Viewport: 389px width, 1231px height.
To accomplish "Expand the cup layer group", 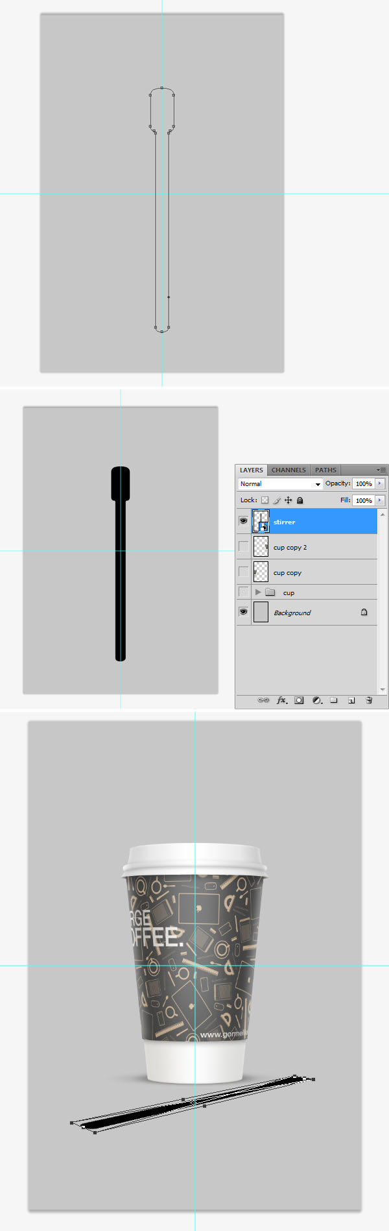I will click(258, 592).
